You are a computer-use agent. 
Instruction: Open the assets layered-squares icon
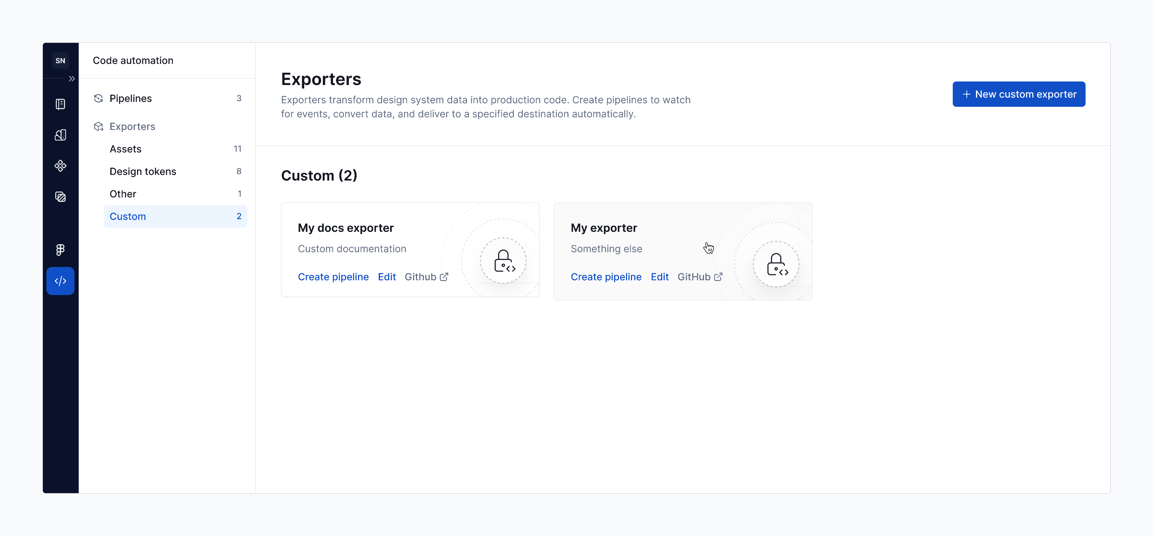point(60,197)
